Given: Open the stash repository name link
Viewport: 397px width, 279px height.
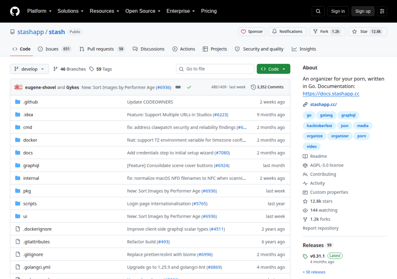Looking at the screenshot, I should coord(57,32).
